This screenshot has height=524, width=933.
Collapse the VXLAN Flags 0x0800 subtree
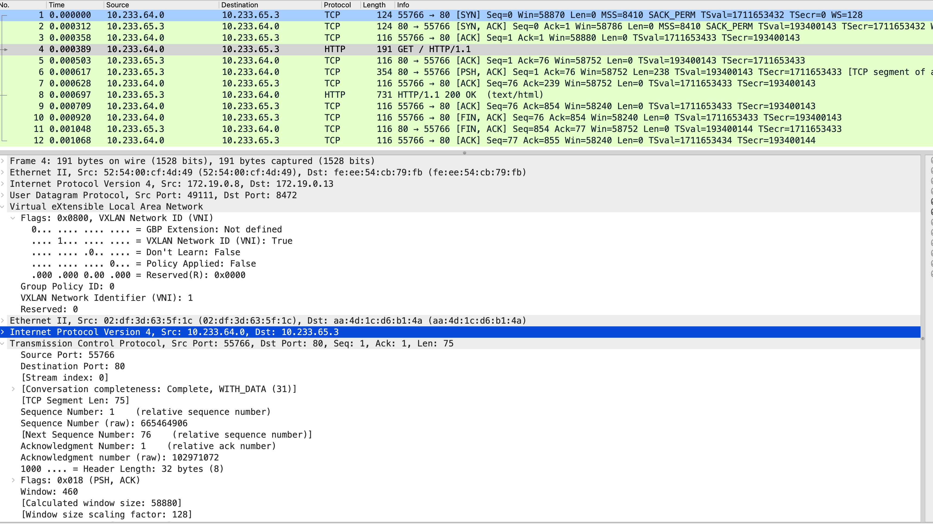[13, 218]
